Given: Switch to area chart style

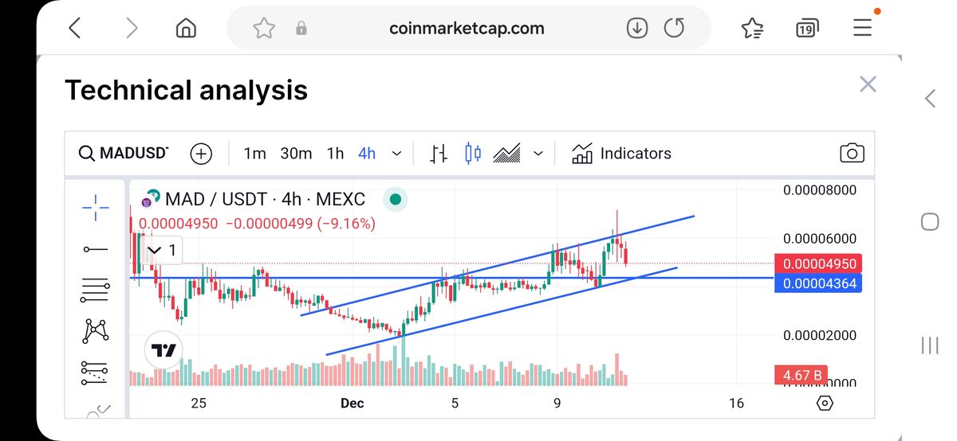Looking at the screenshot, I should [507, 154].
